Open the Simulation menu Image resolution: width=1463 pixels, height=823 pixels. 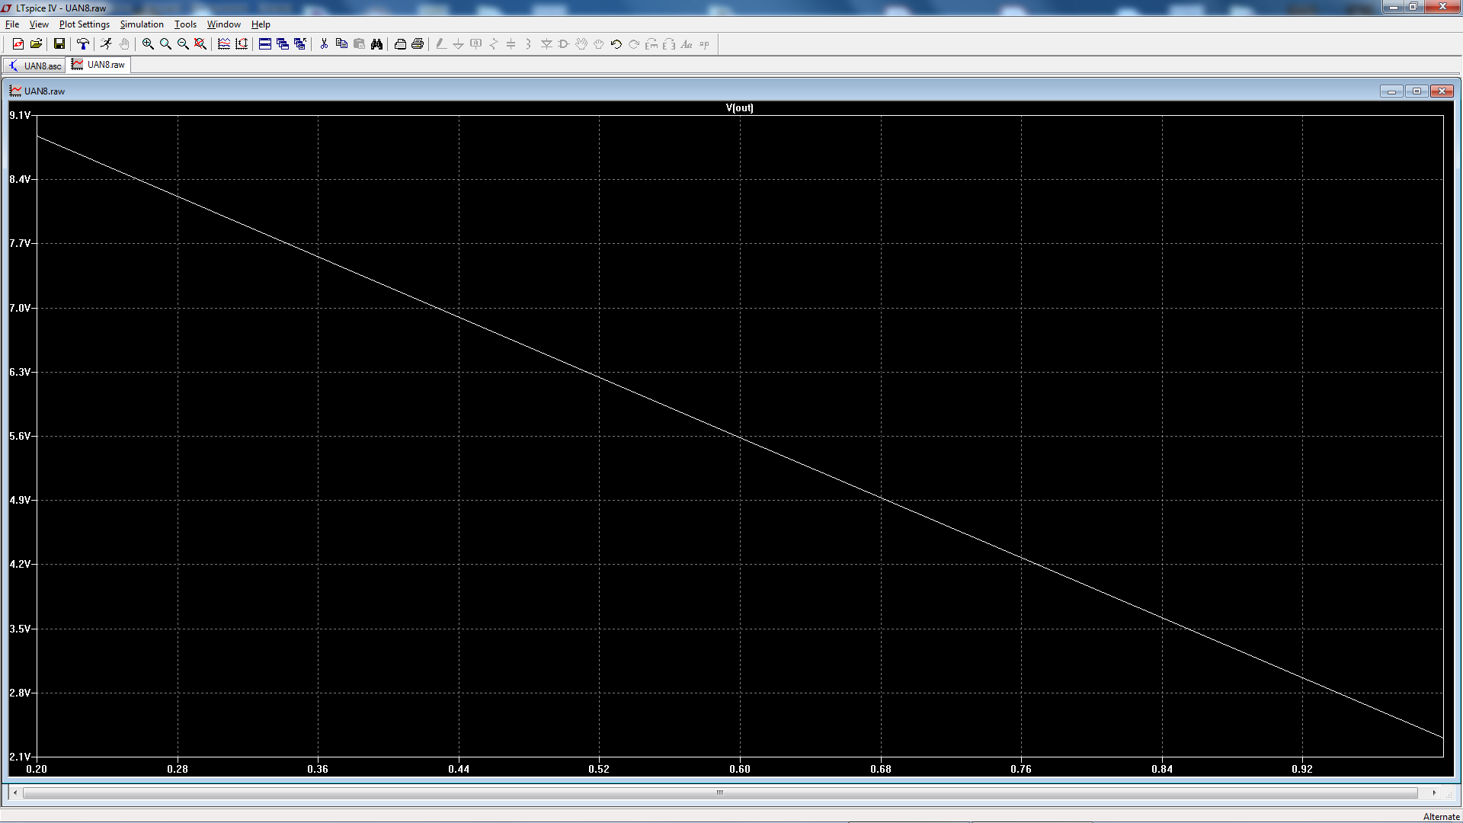[142, 24]
